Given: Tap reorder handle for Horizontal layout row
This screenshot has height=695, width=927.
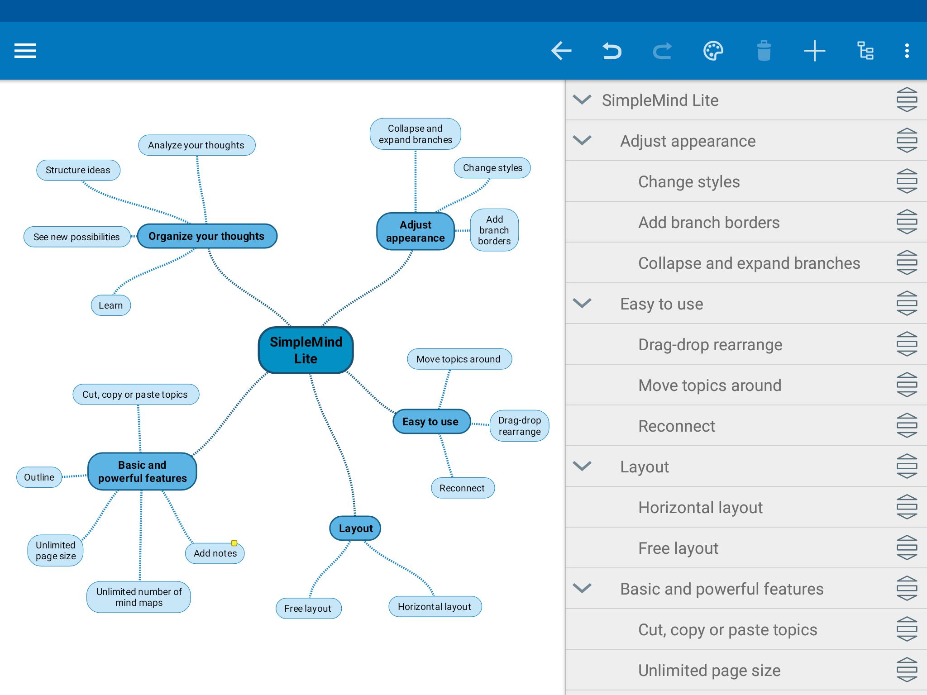Looking at the screenshot, I should (907, 507).
